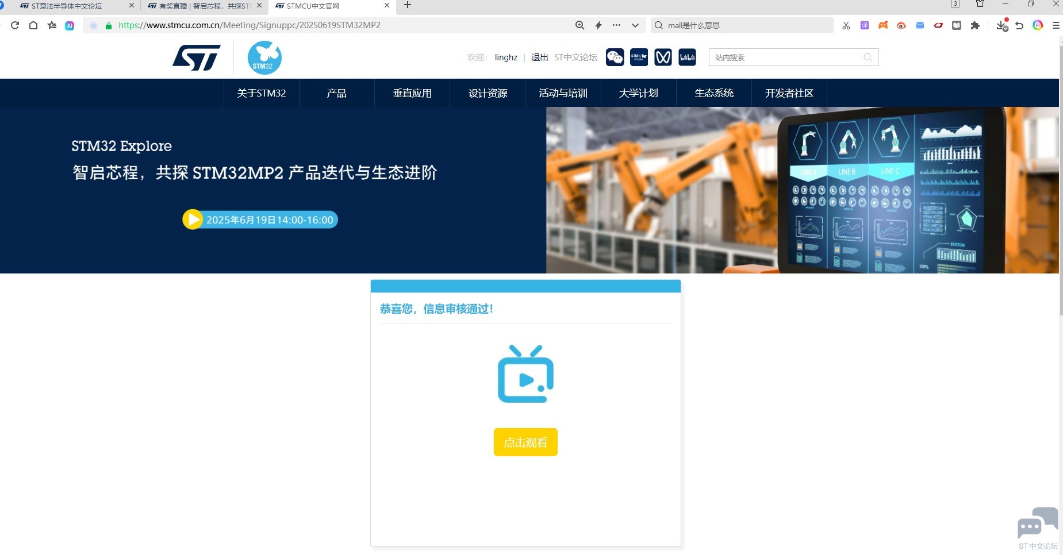Open the STM32 Finder icon in the header

pos(639,57)
